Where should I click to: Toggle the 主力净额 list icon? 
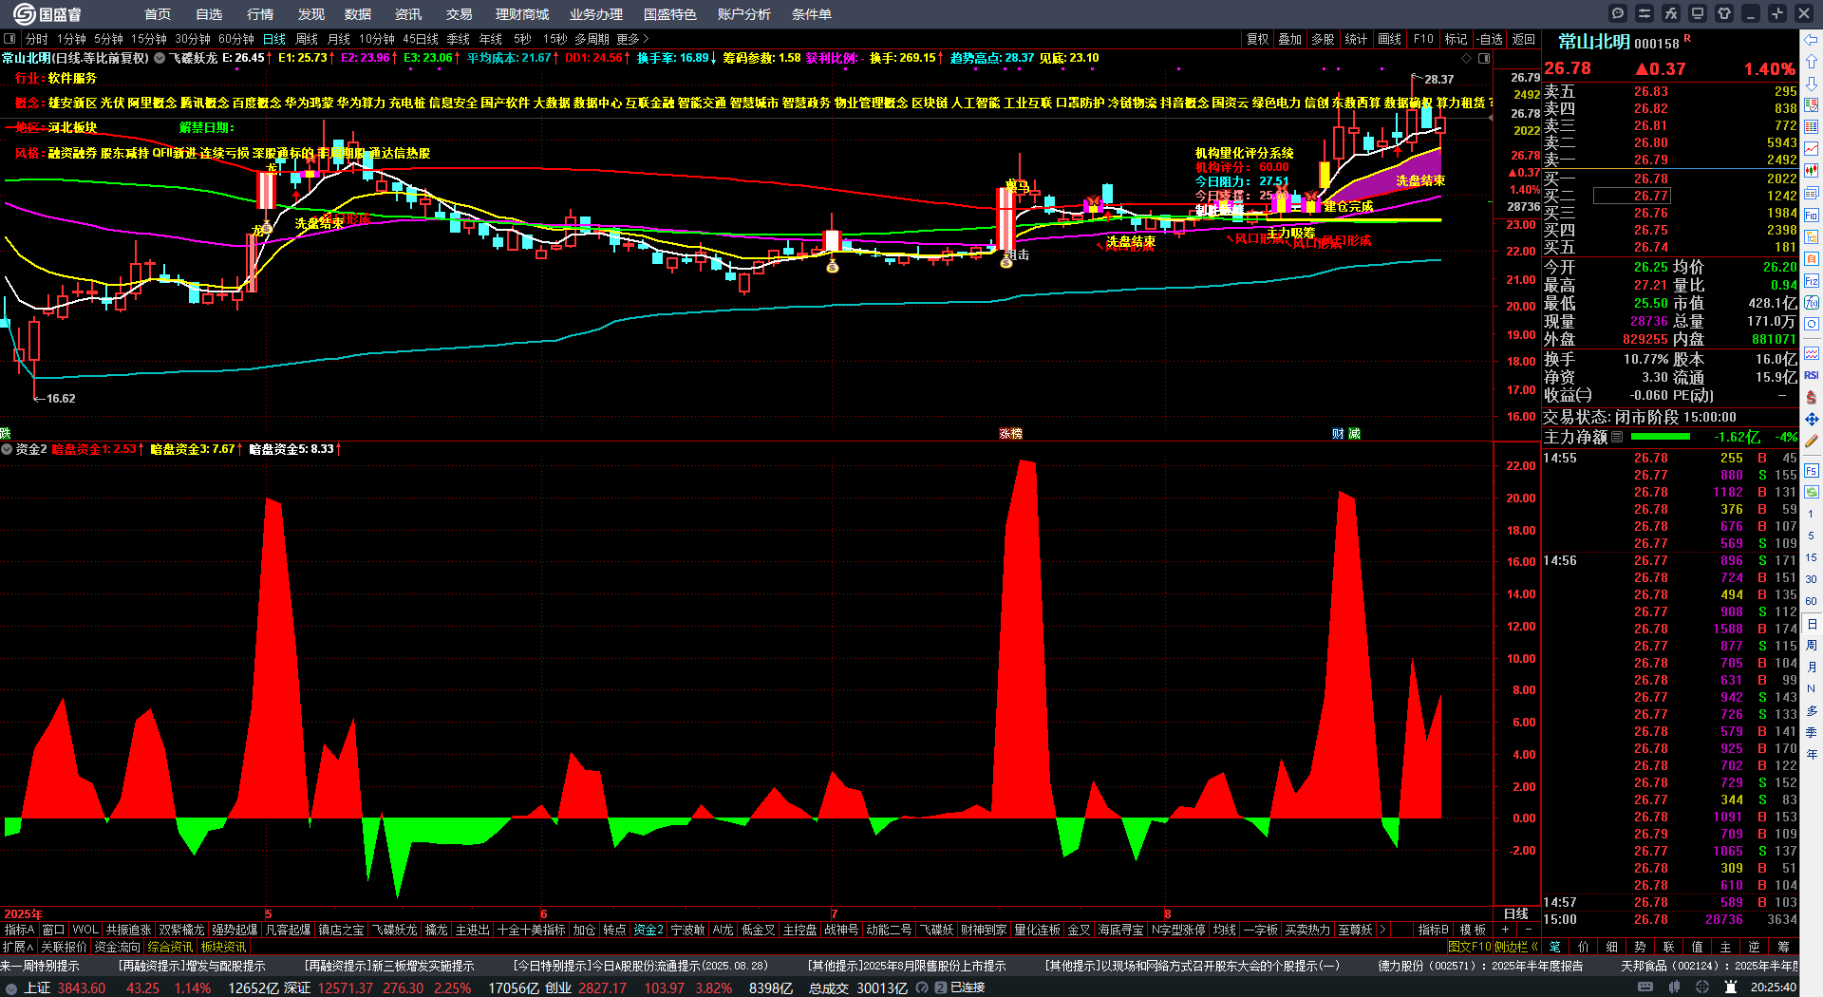pos(1617,437)
